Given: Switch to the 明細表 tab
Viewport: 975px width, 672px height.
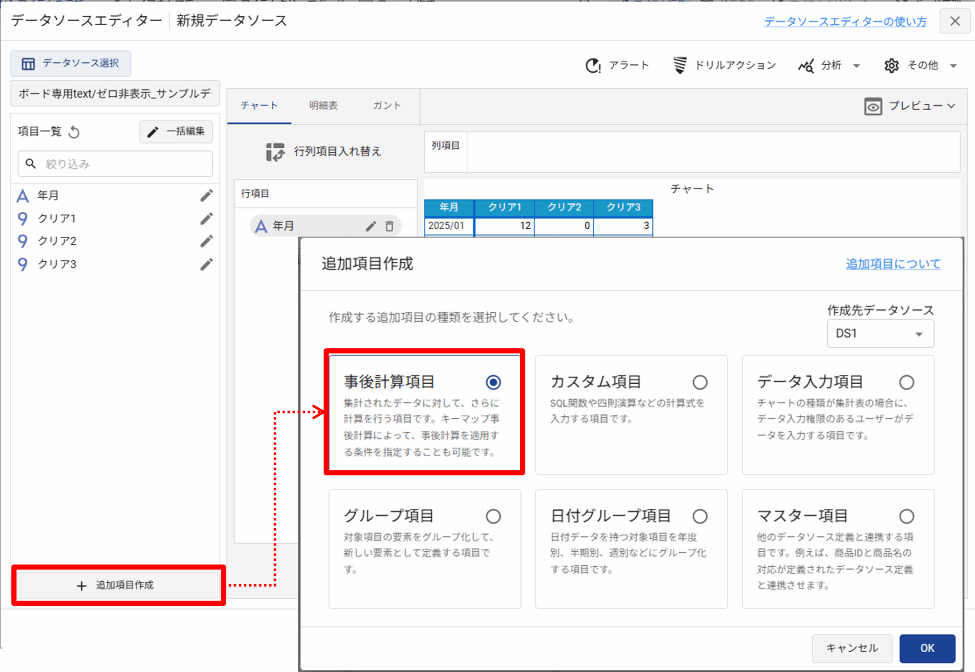Looking at the screenshot, I should (323, 105).
